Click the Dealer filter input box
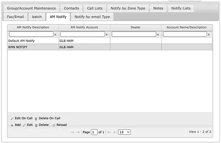 [134, 34]
